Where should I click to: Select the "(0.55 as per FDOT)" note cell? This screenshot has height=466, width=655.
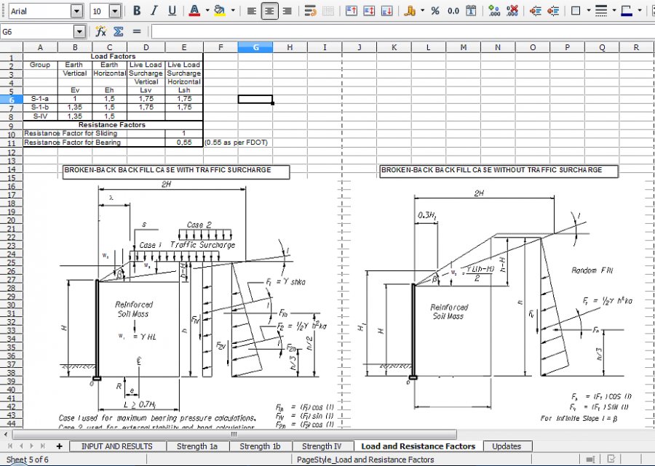pyautogui.click(x=236, y=142)
